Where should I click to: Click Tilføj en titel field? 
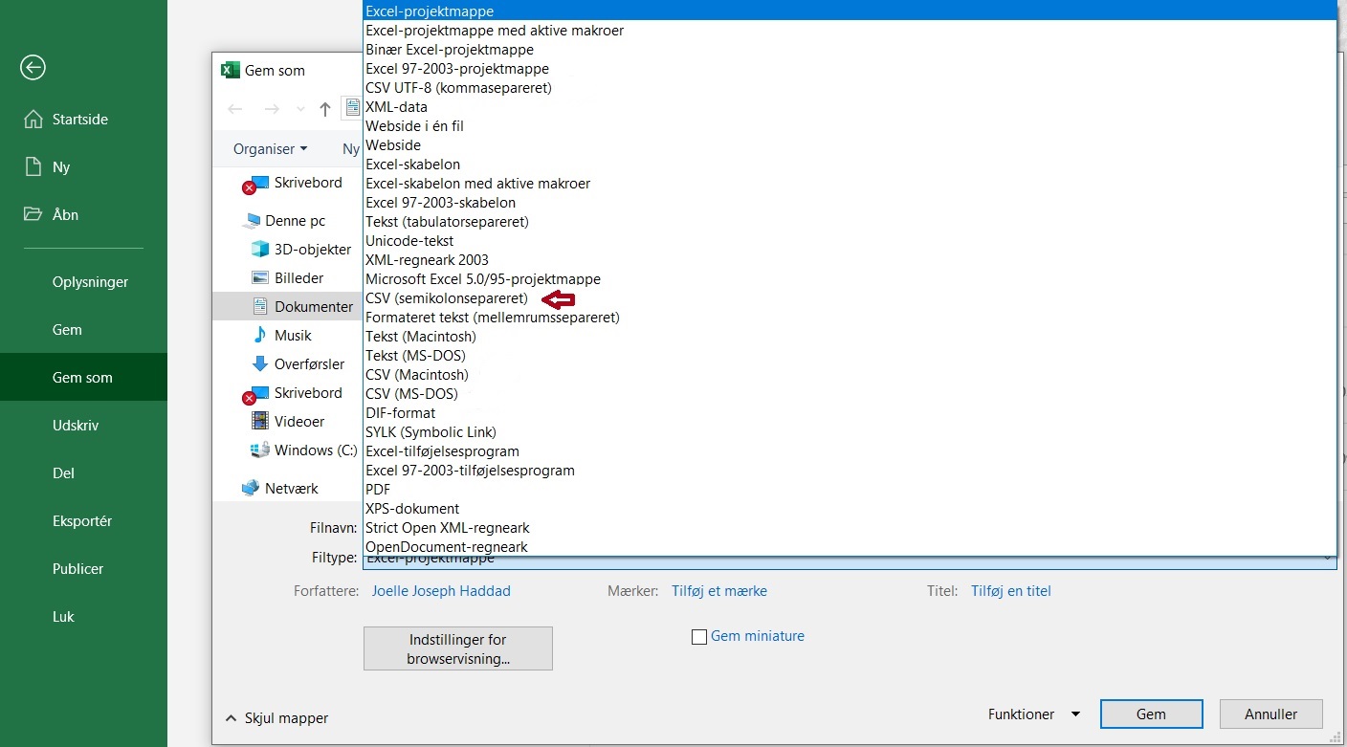tap(1011, 591)
